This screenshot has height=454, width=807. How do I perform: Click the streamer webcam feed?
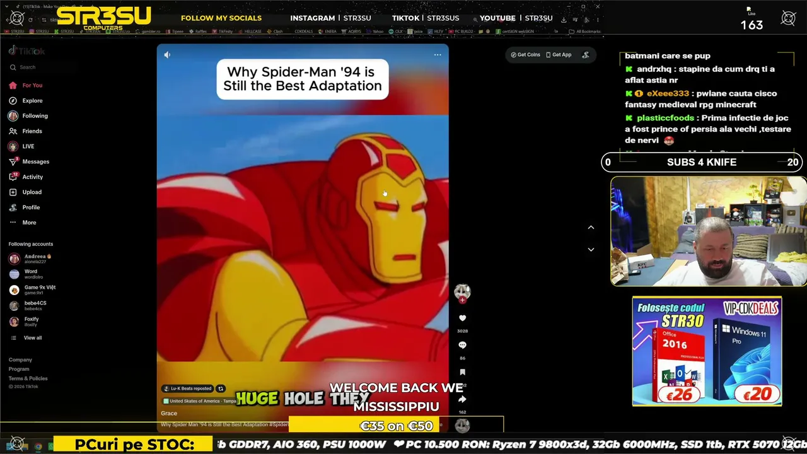[x=708, y=231]
